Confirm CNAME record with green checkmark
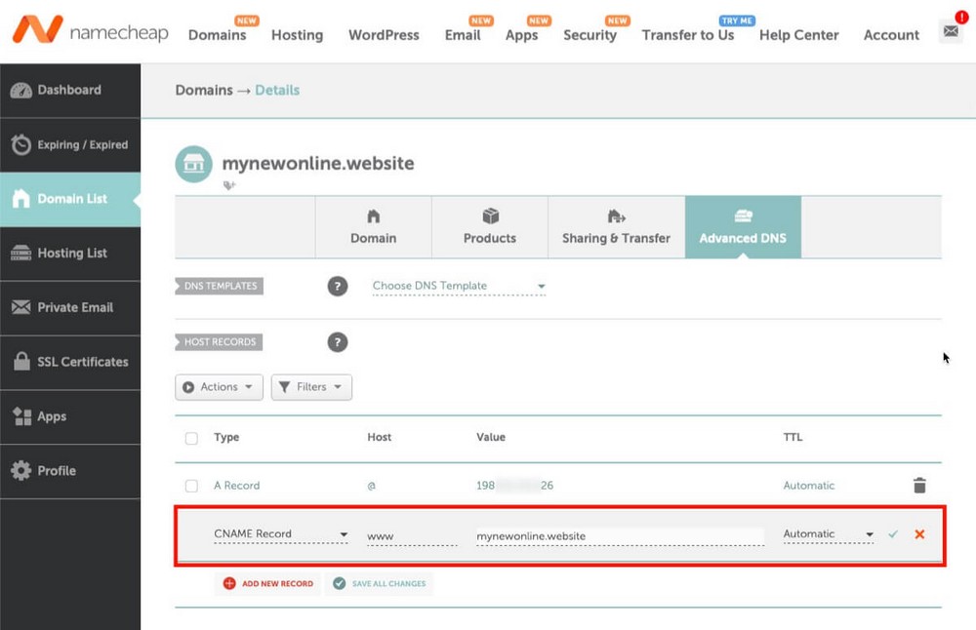Image resolution: width=976 pixels, height=630 pixels. click(x=893, y=533)
